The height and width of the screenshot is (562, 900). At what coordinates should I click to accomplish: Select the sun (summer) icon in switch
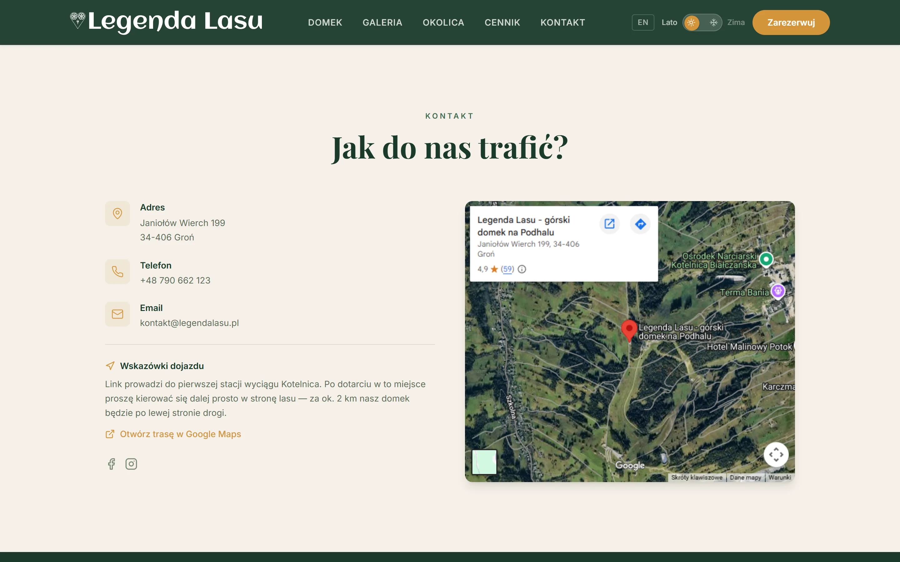point(691,22)
